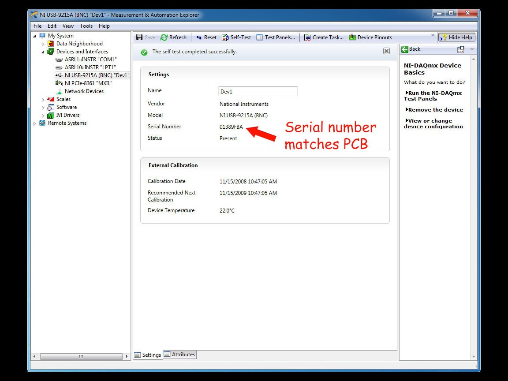Click vendor value National Instruments

pos(244,104)
